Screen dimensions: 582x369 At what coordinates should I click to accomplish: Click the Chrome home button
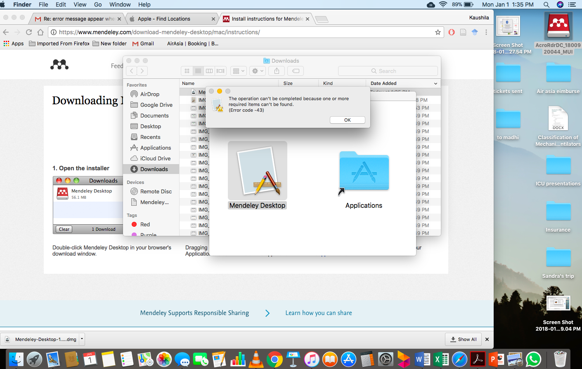[x=40, y=32]
